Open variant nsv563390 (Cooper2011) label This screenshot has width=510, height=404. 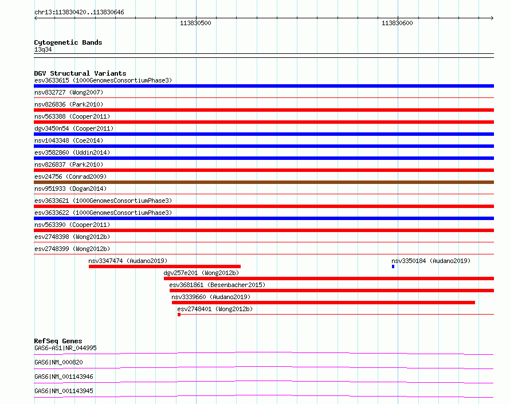72,225
